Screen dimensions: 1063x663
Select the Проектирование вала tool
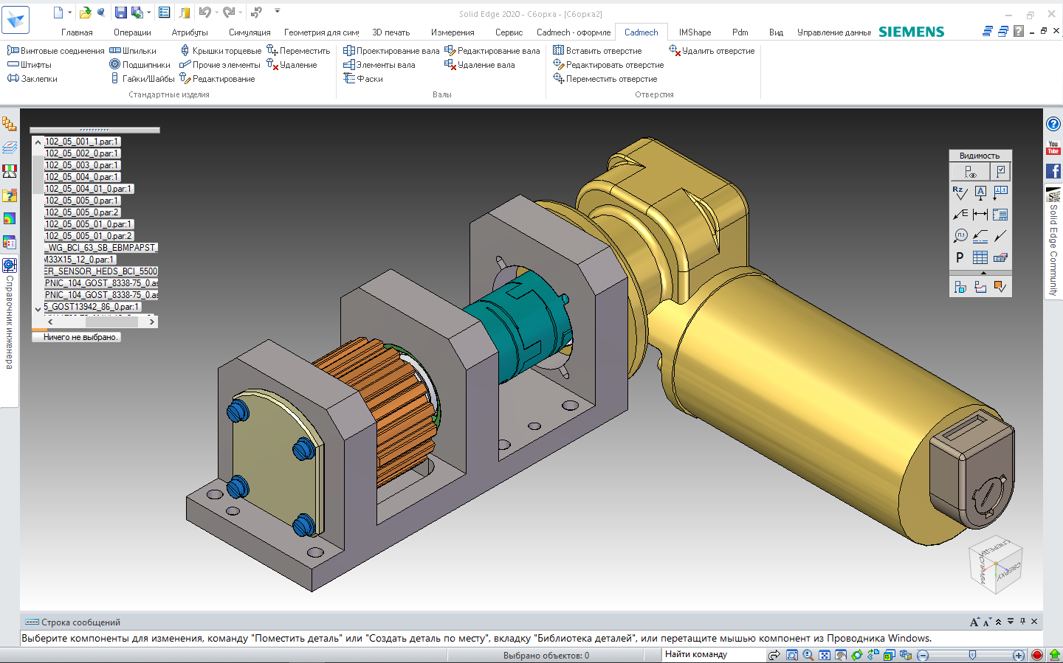(391, 51)
